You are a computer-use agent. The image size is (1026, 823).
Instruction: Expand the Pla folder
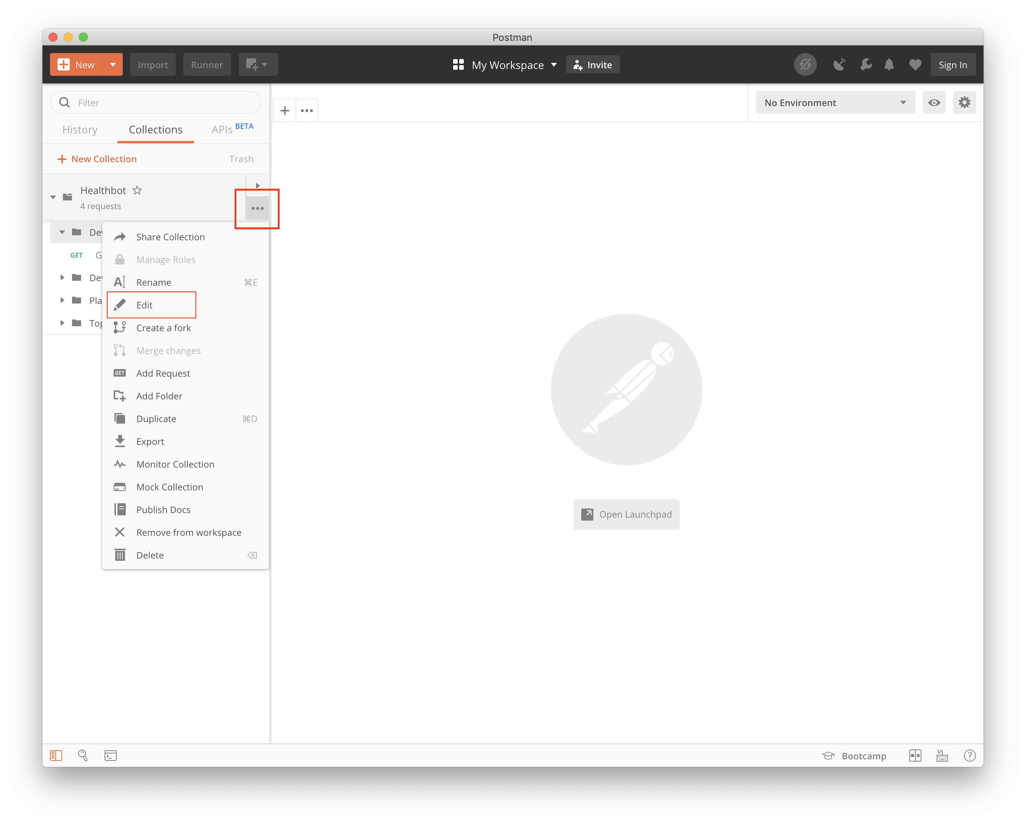point(62,300)
